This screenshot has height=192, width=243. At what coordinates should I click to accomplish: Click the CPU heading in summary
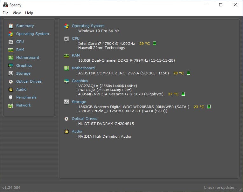coord(76,38)
